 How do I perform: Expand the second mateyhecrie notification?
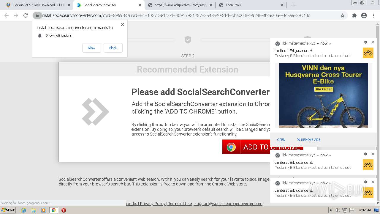[330, 155]
